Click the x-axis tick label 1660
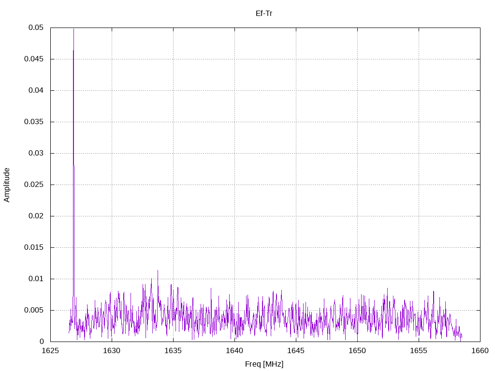 click(480, 351)
